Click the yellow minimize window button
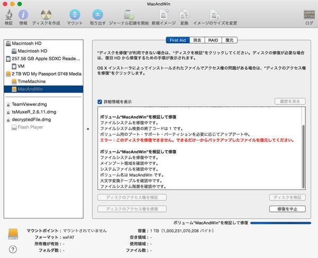The height and width of the screenshot is (258, 318). 12,4
